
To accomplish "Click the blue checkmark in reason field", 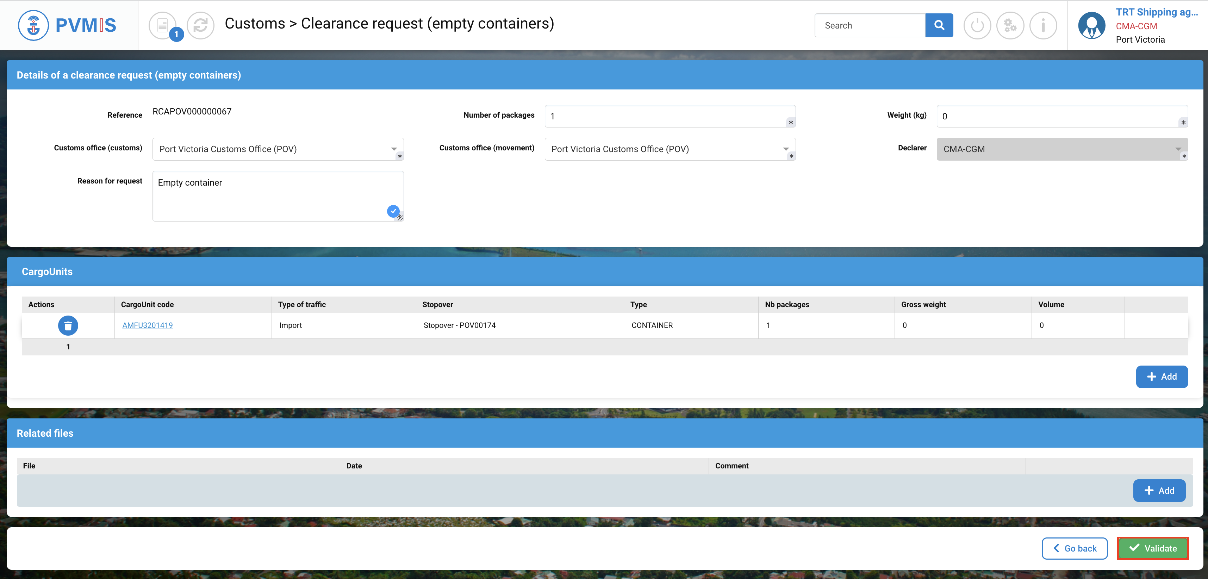I will coord(393,211).
